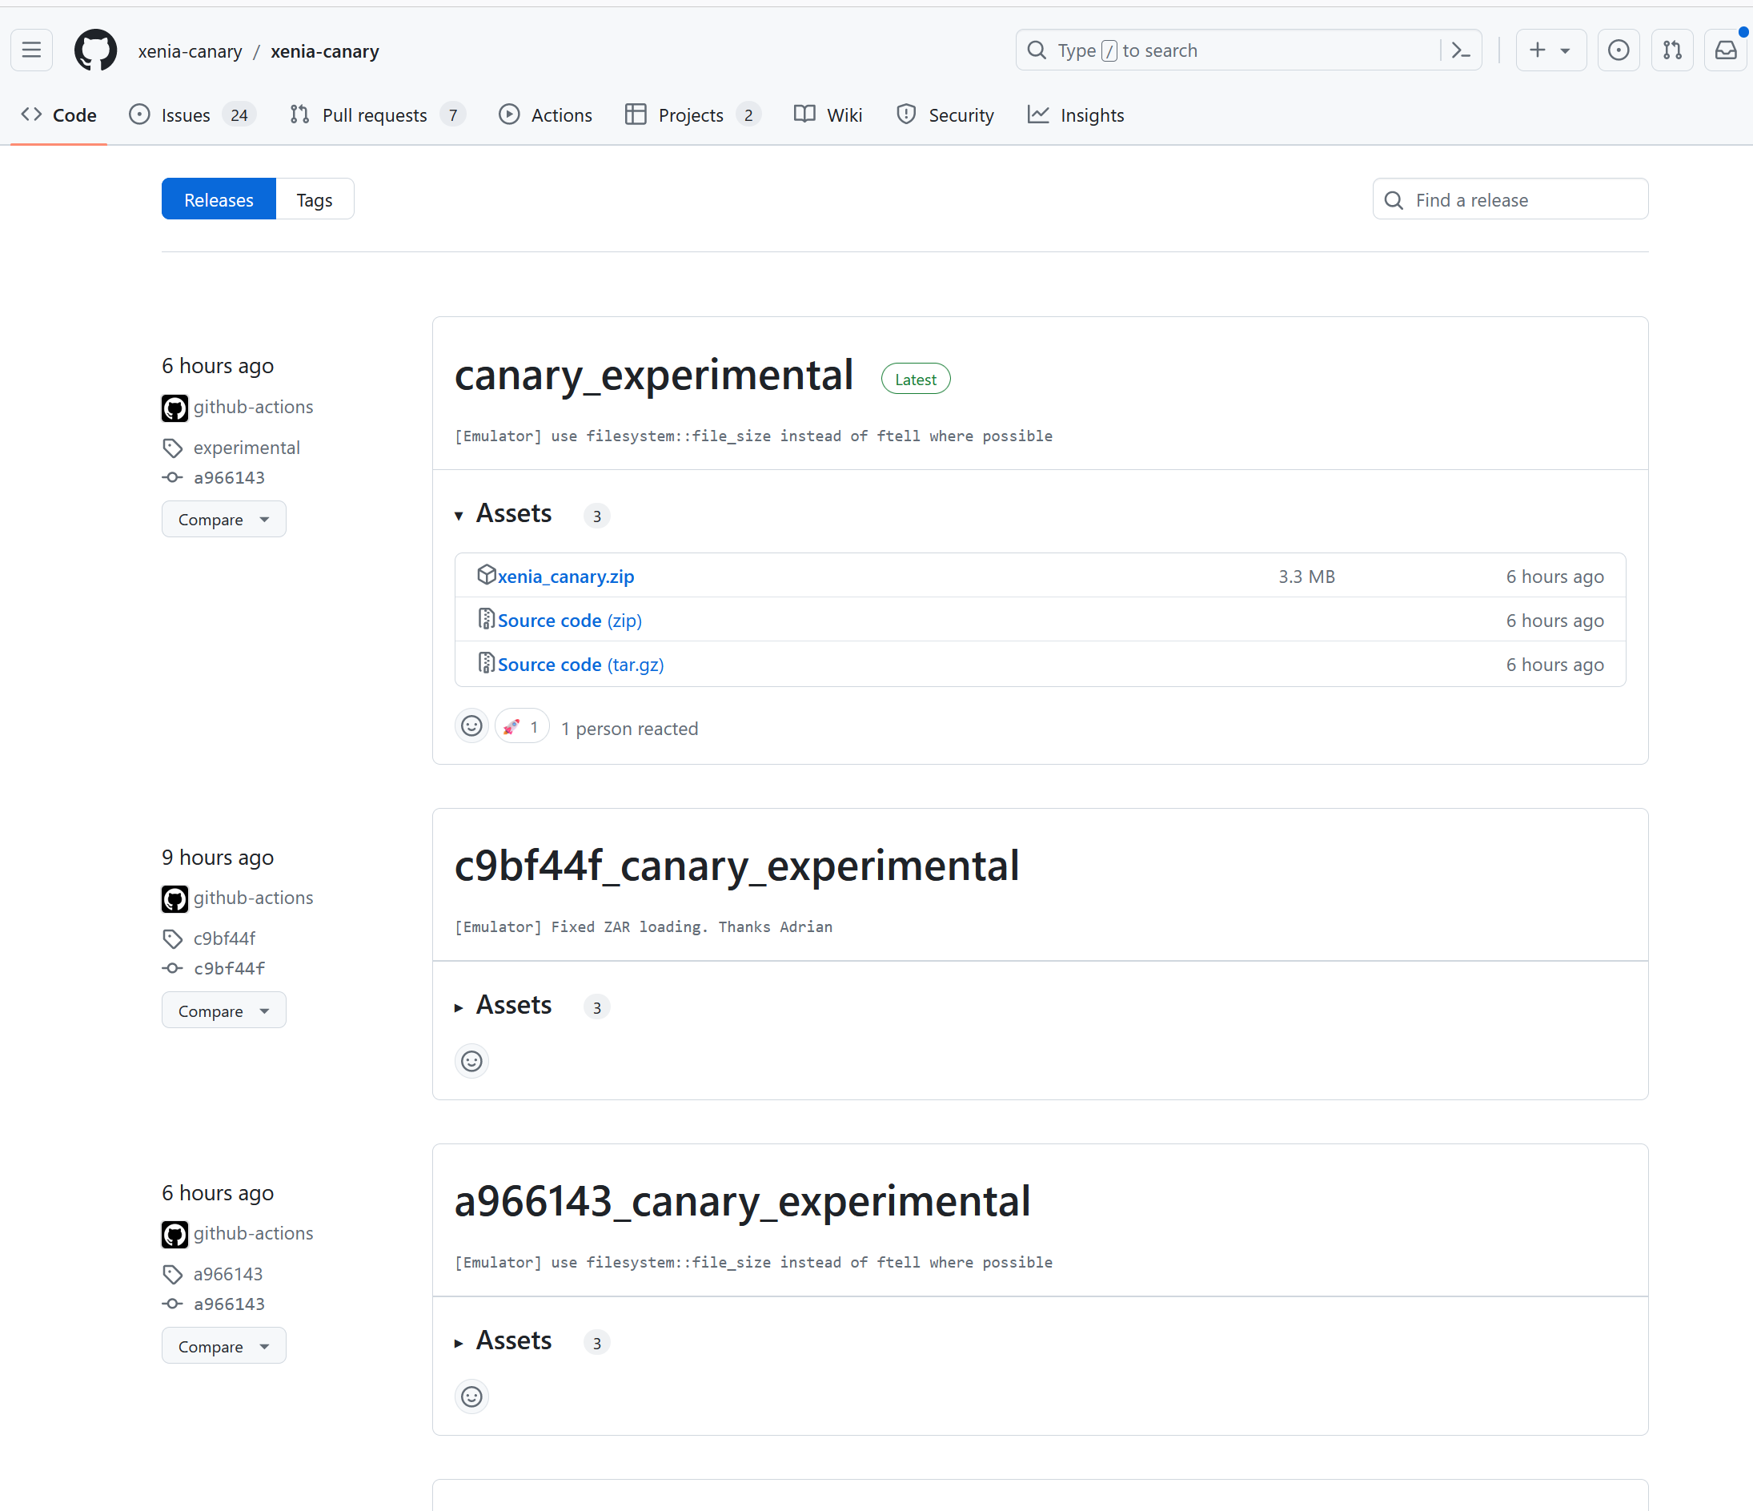This screenshot has width=1753, height=1511.
Task: Open Compare dropdown for c9bf44f release
Action: (223, 1011)
